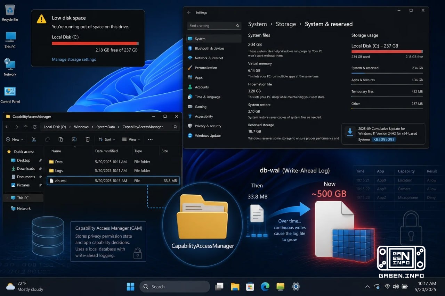
Task: Refresh the Explorer folder view
Action: pyautogui.click(x=34, y=127)
